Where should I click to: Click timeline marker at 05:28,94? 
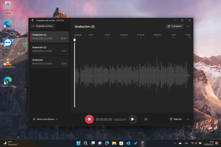point(124,35)
